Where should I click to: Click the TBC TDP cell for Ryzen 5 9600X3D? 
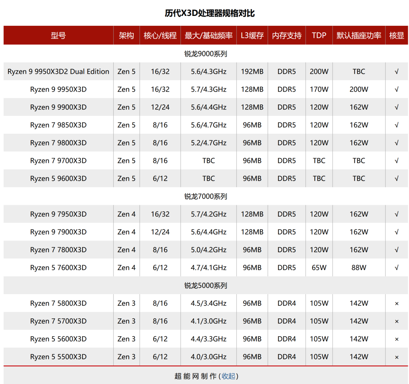tap(319, 179)
